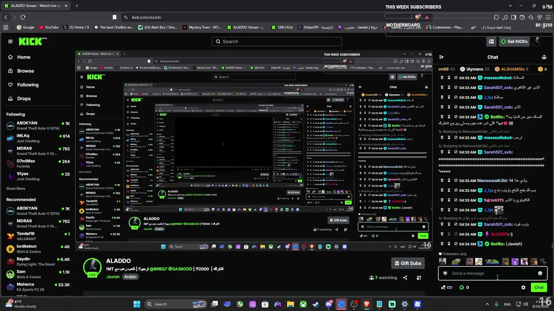Viewport: 554px width, 311px height.
Task: Click the hearts icon beside quick emotes
Action: coord(544,261)
